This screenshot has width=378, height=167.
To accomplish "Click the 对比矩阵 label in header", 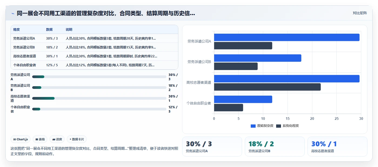I will pyautogui.click(x=360, y=13).
